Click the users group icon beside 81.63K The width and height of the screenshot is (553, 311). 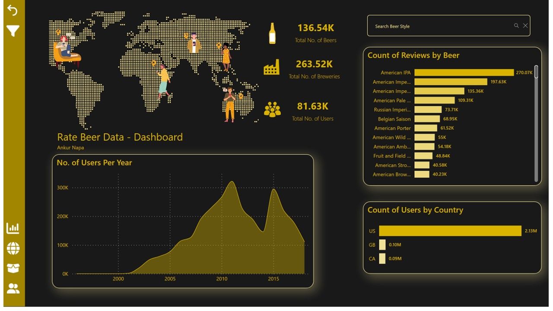(272, 110)
